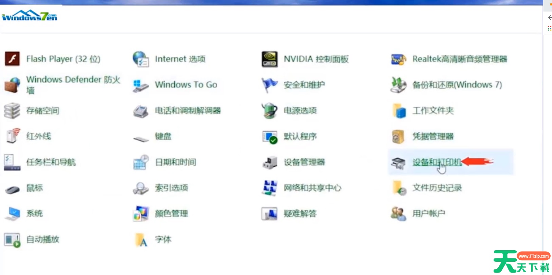Click the Device Manager icon
This screenshot has width=552, height=275.
270,162
